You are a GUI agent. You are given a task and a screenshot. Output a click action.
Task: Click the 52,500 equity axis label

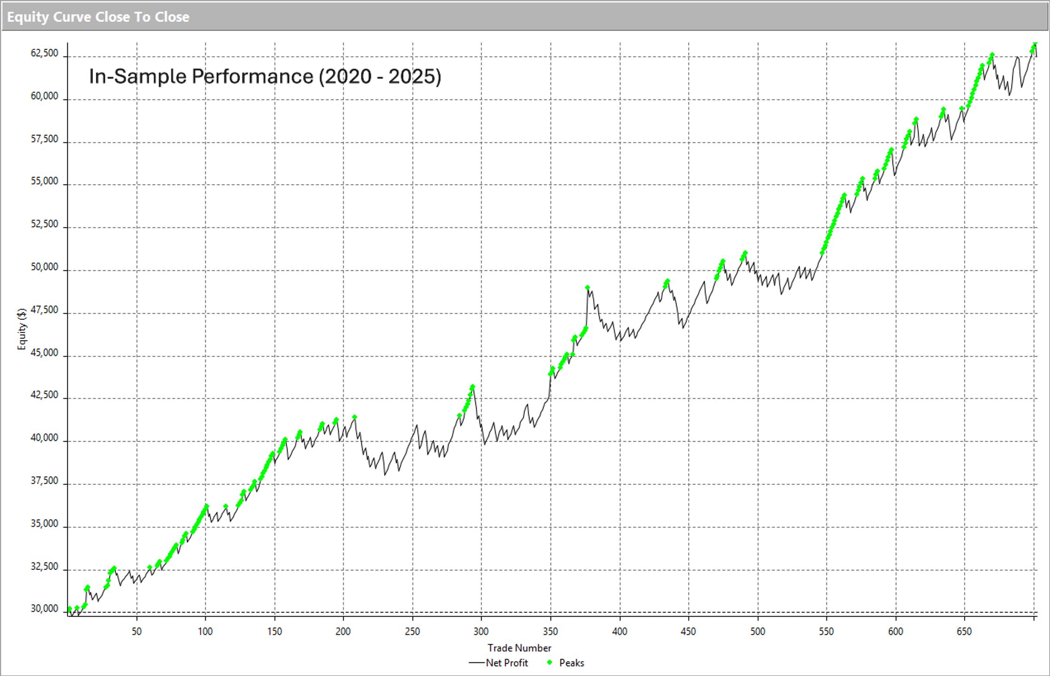click(x=45, y=224)
